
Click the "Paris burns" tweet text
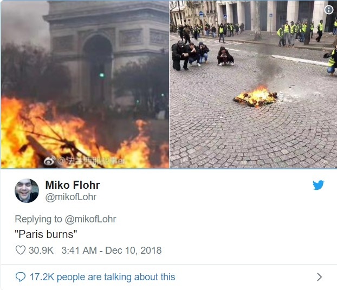[46, 234]
